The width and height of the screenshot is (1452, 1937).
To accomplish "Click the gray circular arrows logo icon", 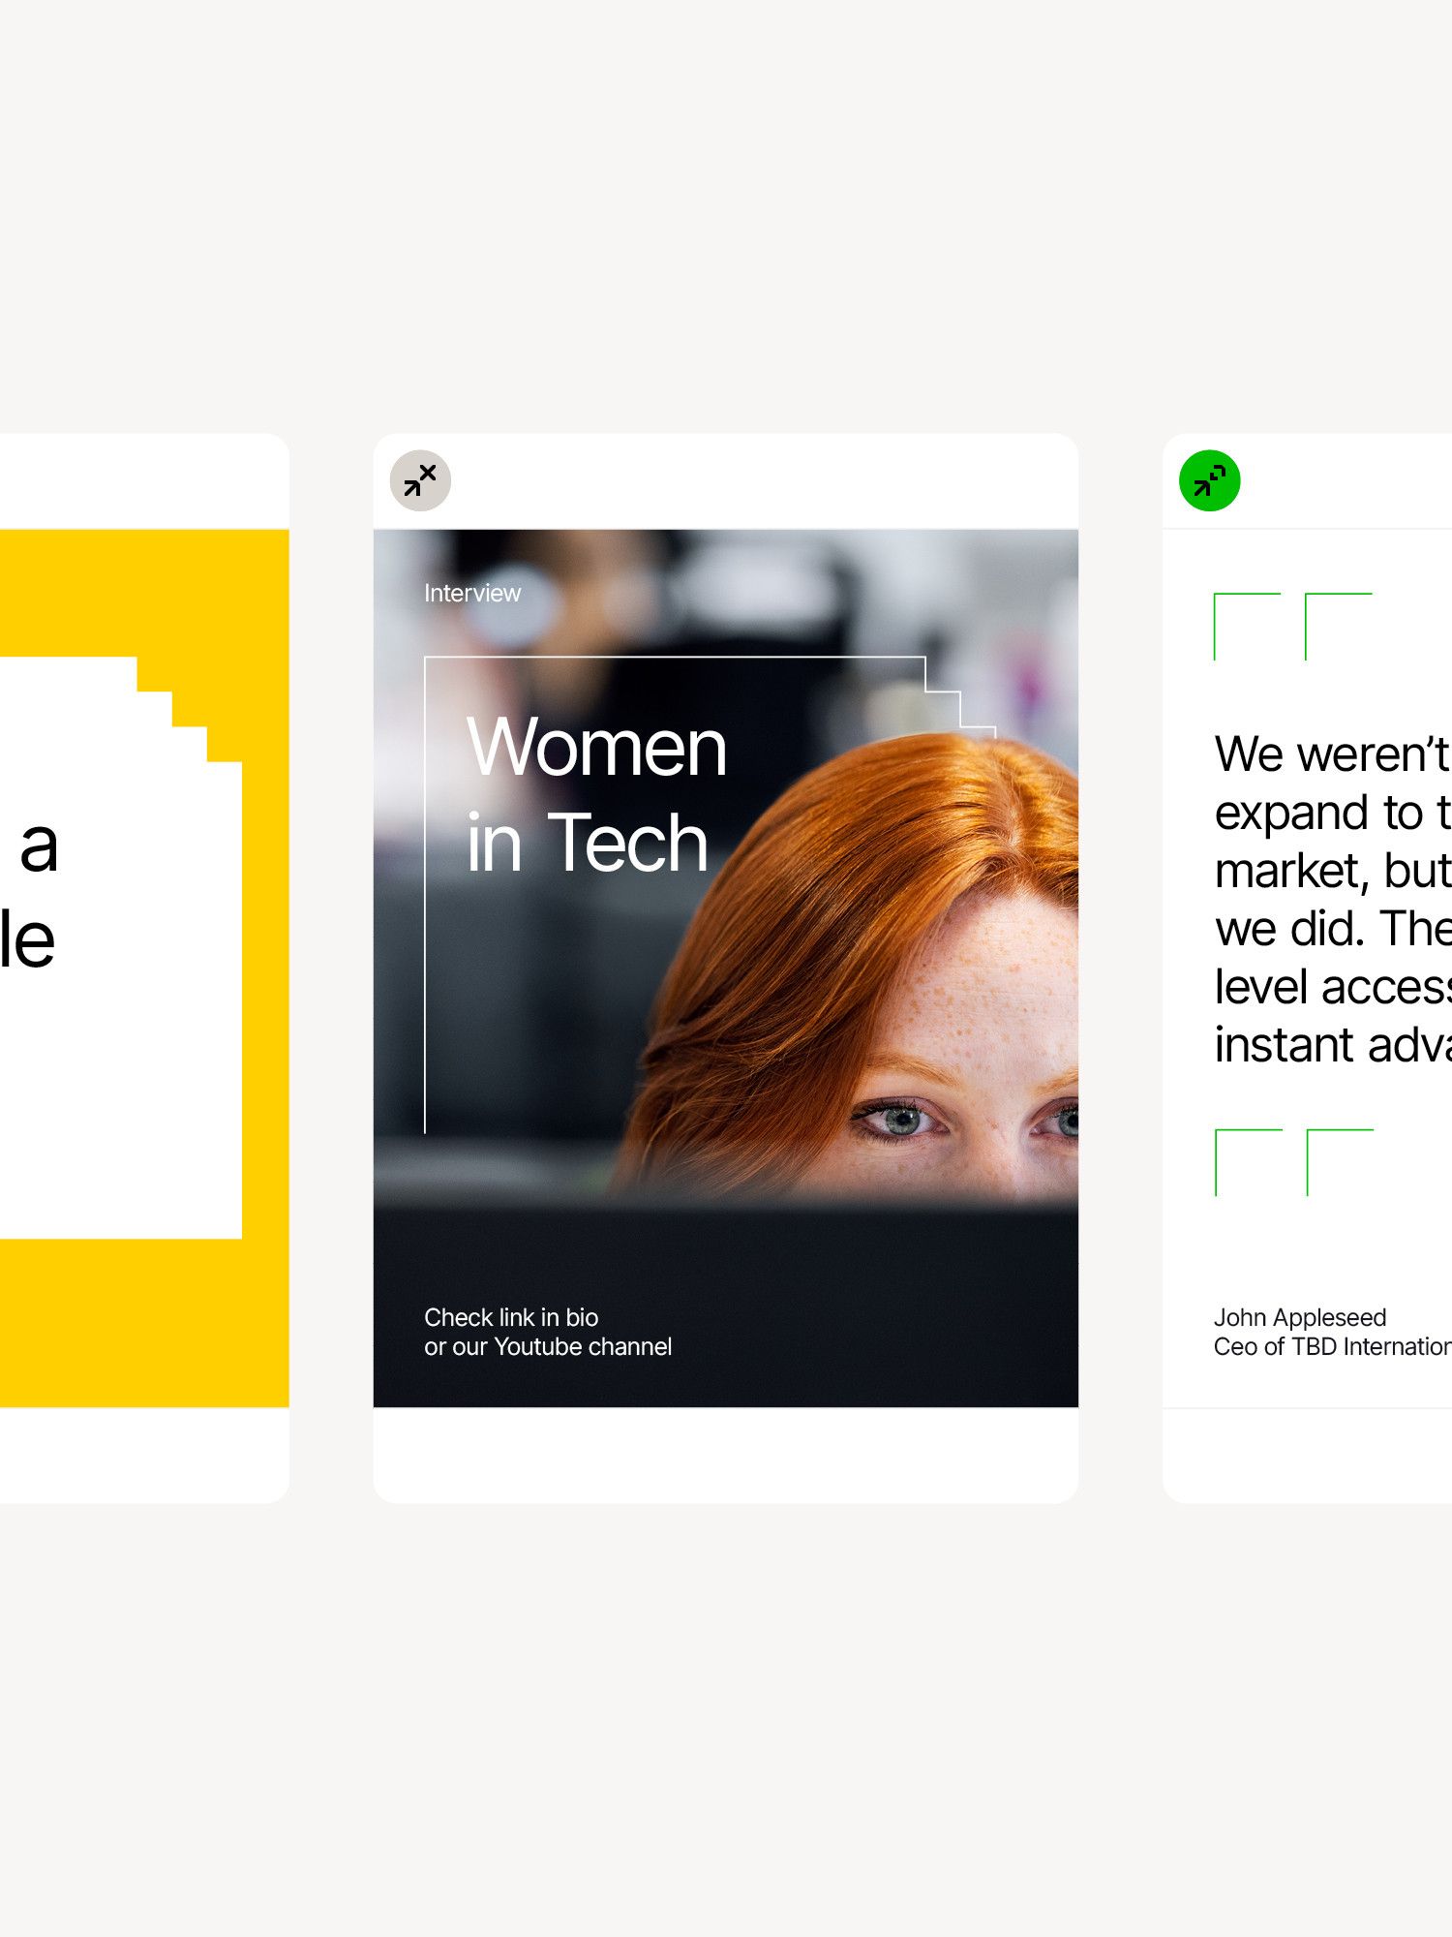I will tap(420, 480).
